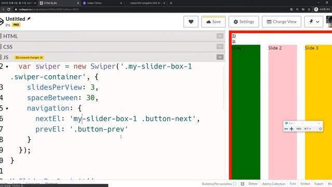Click Add to Collection in footer
Screen dimensions: 332x187
tap(273, 184)
